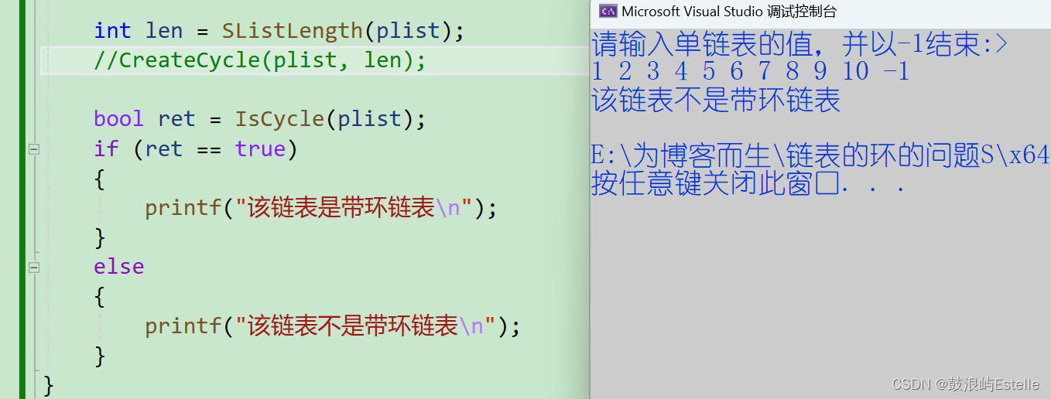Place cursor on SListLength function call
Viewport: 1051px width, 399px height.
293,31
